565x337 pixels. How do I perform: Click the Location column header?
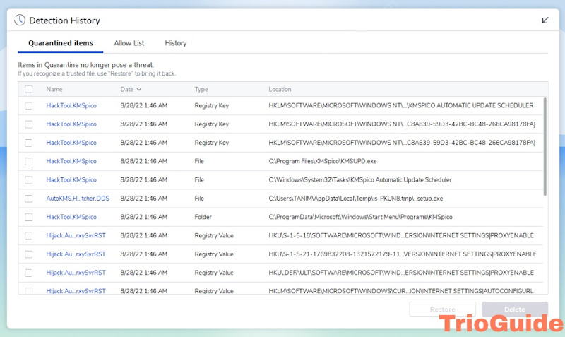[x=280, y=89]
